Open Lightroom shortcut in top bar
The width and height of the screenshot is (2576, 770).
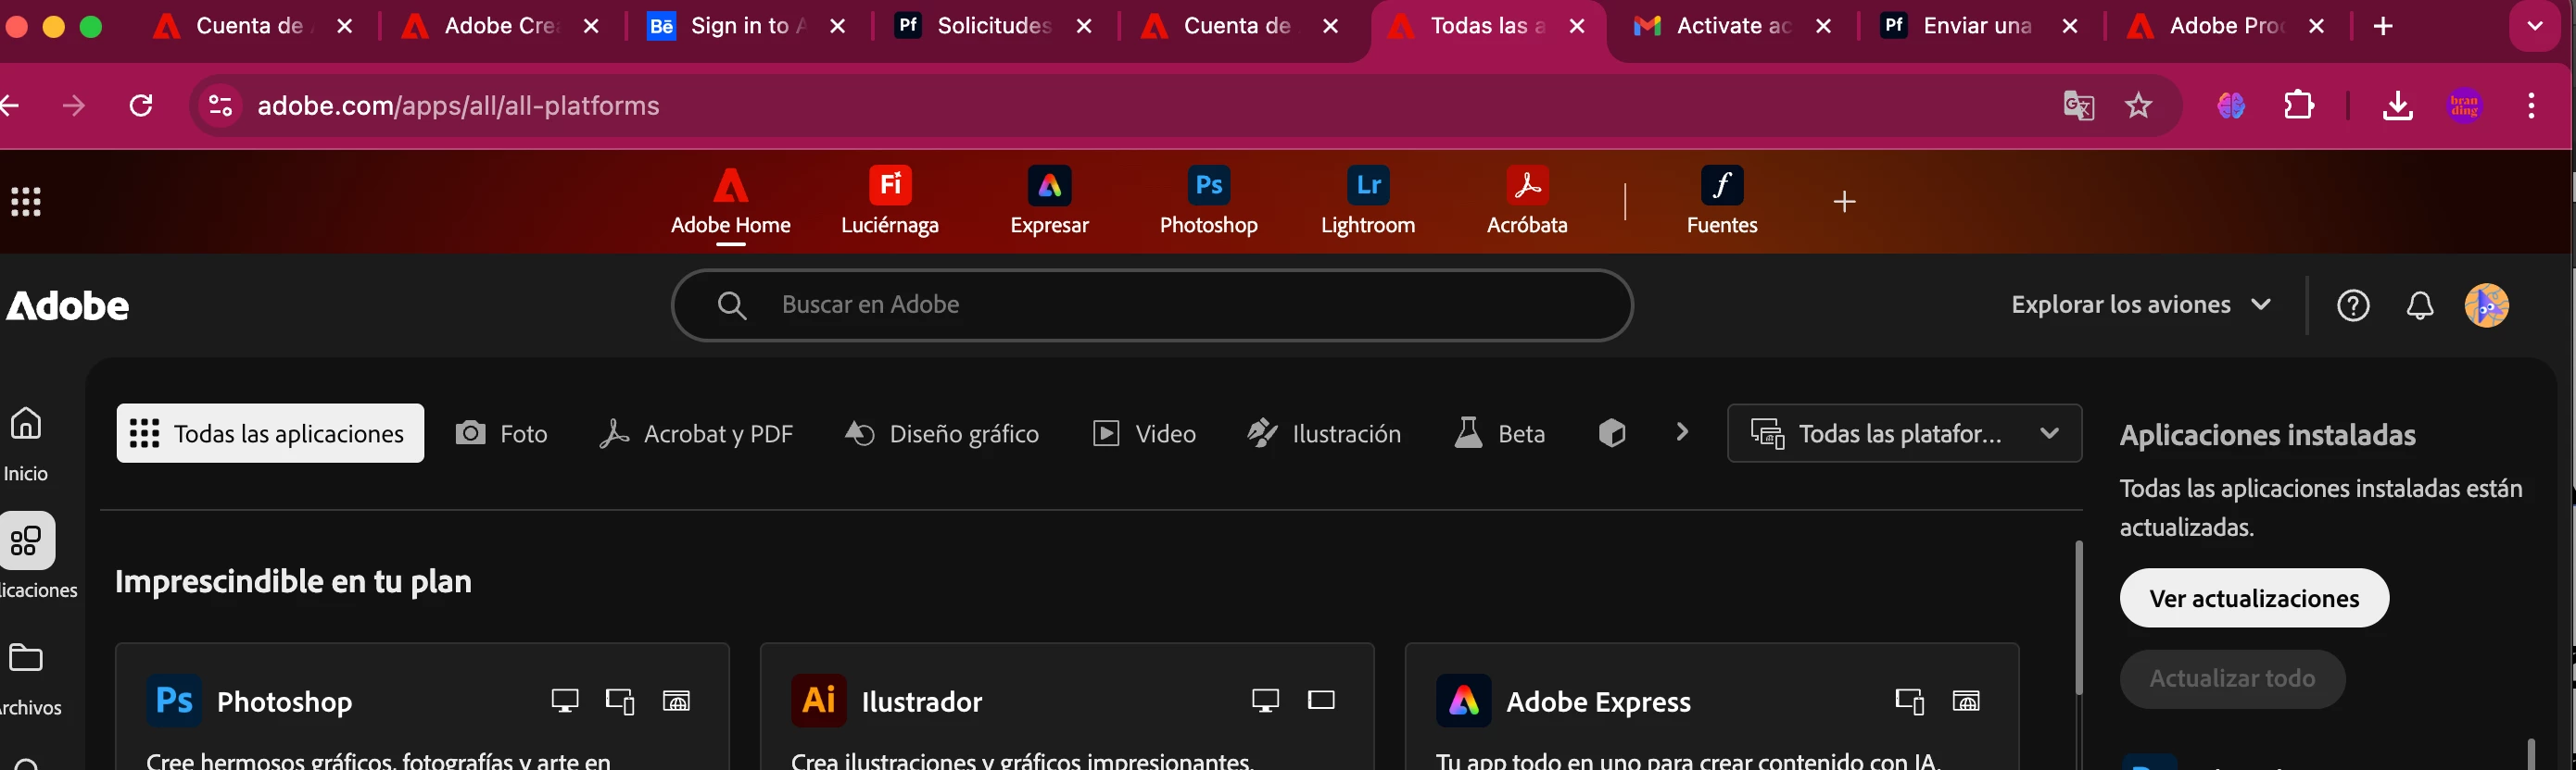[x=1367, y=202]
